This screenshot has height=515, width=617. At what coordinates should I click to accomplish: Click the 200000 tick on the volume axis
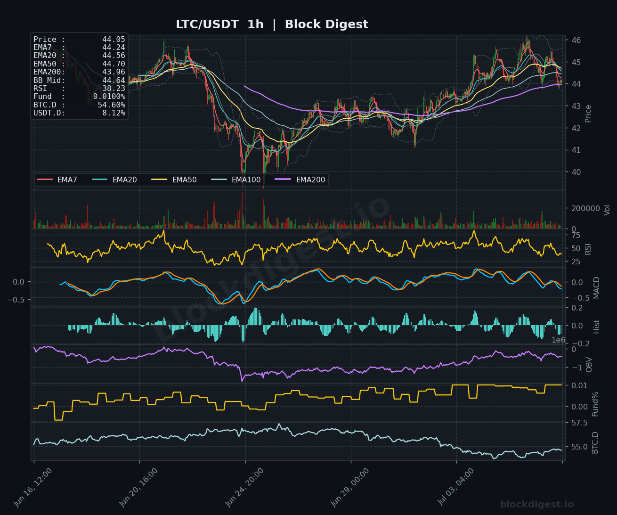pos(585,208)
